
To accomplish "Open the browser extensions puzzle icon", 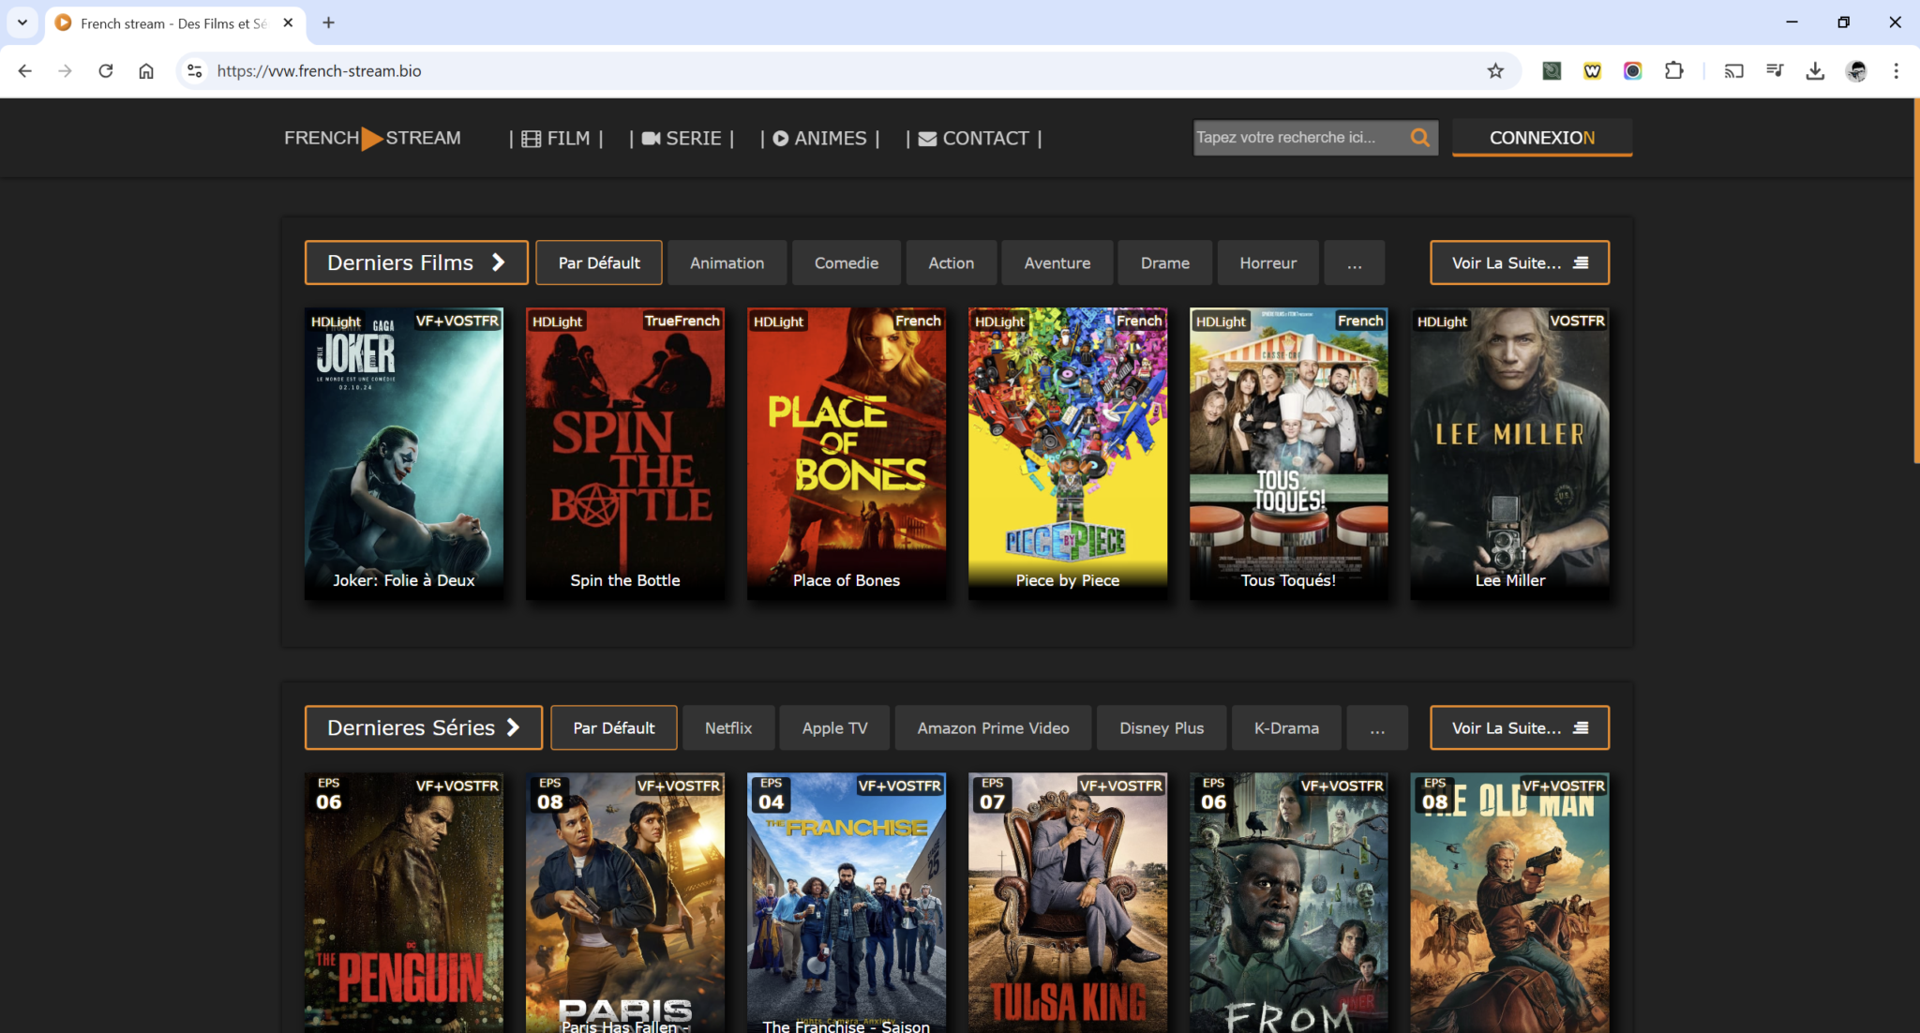I will tap(1673, 71).
